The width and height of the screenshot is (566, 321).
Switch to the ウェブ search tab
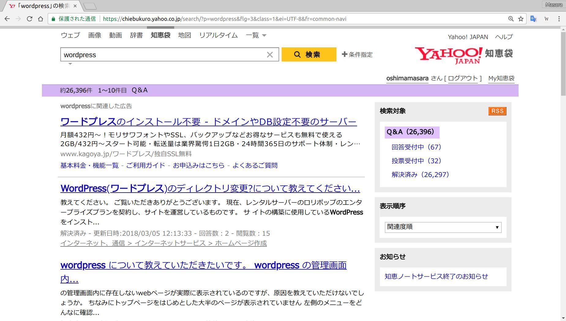click(70, 35)
